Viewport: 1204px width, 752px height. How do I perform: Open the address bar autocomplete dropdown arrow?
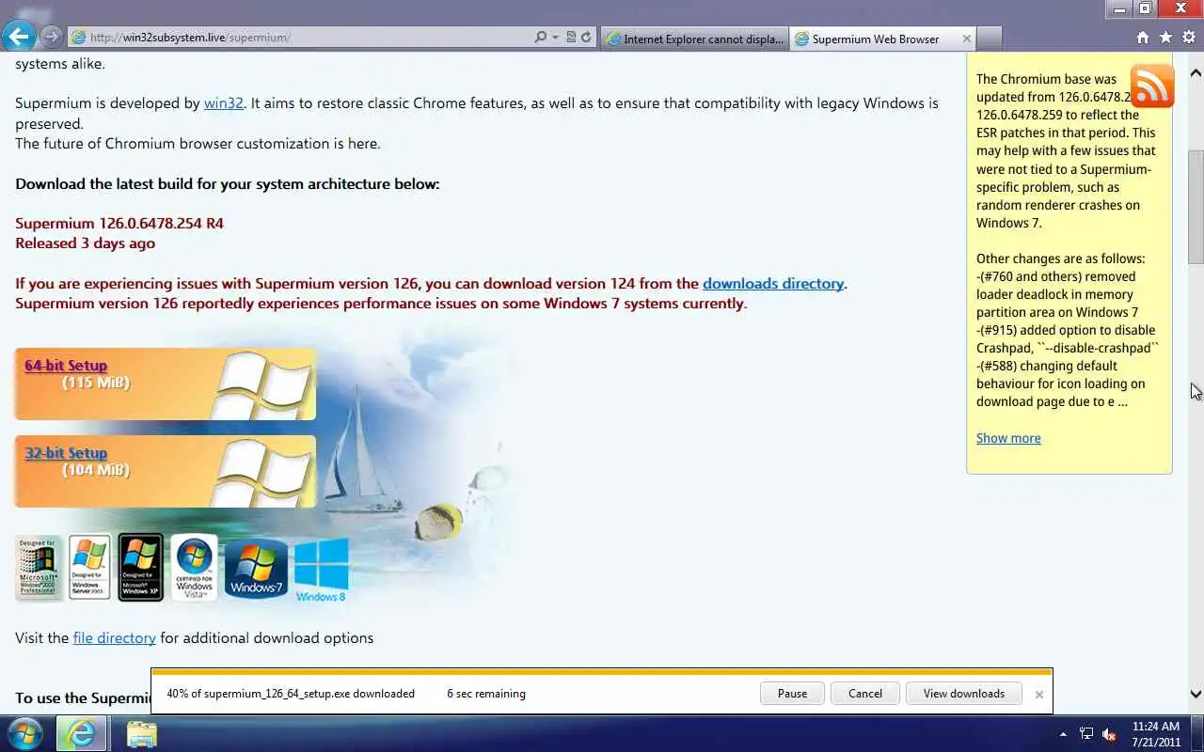(x=555, y=38)
